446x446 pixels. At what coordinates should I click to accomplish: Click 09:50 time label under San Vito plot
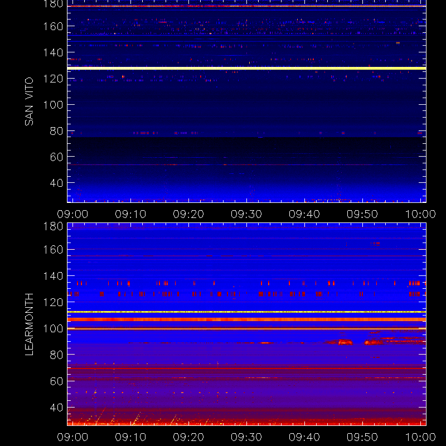[362, 214]
